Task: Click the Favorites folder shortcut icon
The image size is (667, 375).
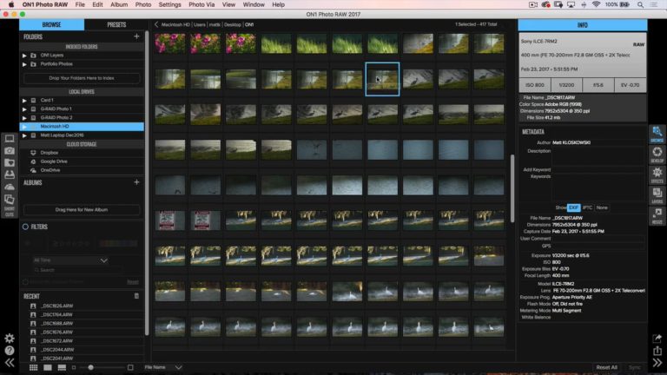Action: [10, 163]
